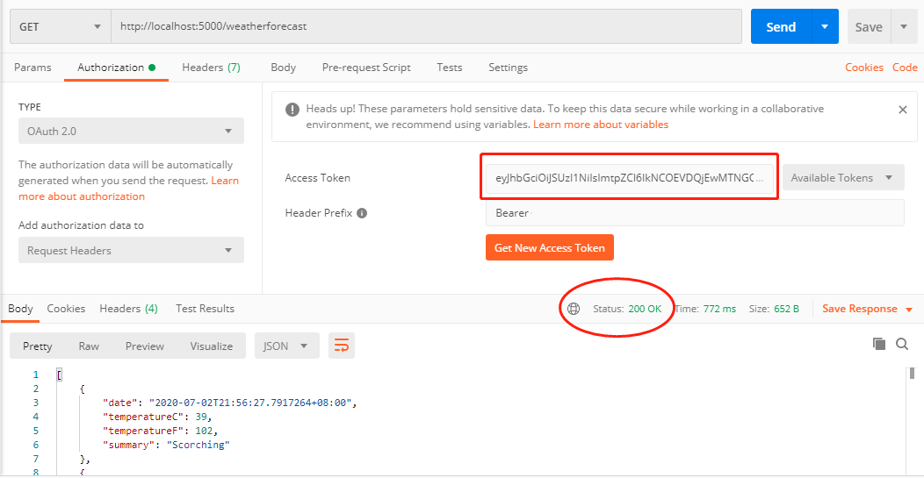This screenshot has height=478, width=924.
Task: Open the response Headers (4) tab
Action: point(128,309)
